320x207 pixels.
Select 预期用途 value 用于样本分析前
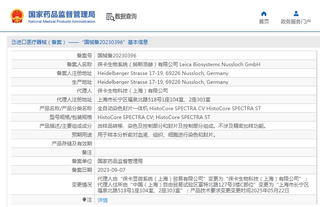click(157, 135)
